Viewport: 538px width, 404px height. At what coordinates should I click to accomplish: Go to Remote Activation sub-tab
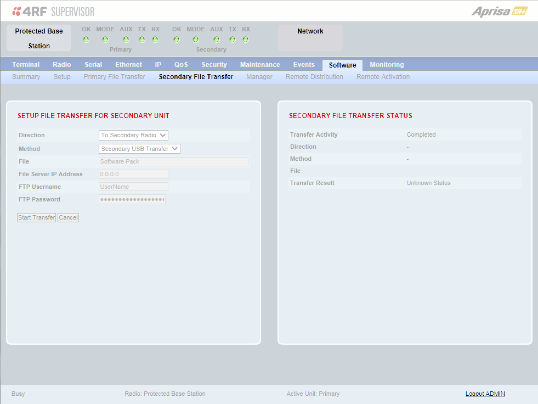[x=383, y=77]
